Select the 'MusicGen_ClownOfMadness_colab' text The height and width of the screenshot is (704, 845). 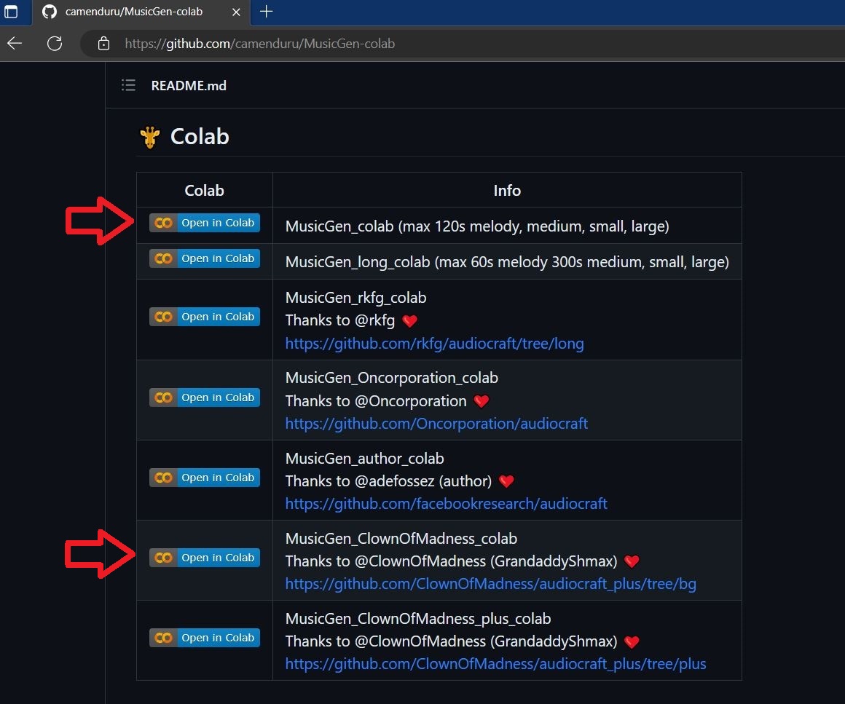click(x=401, y=539)
